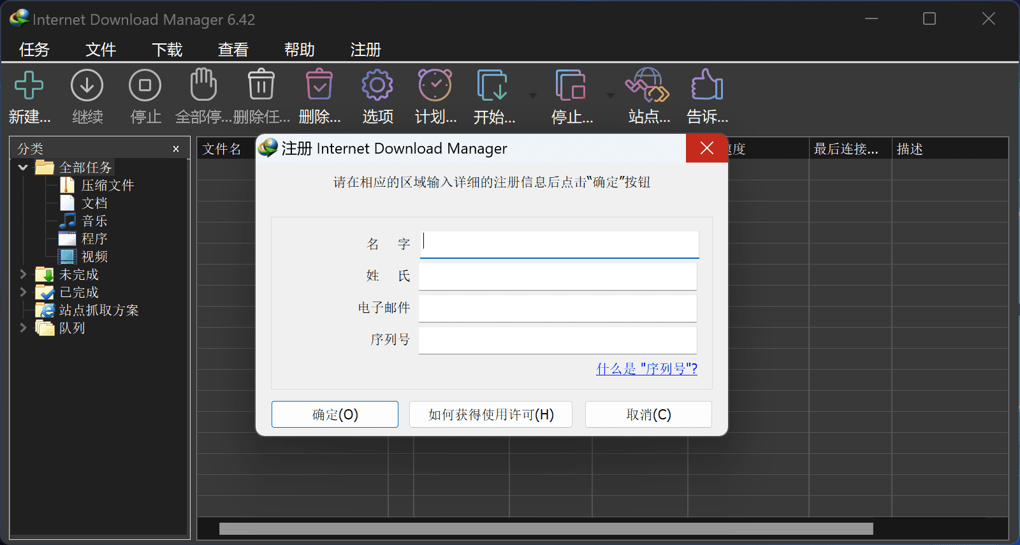Open the dropdown arrow beside 开始 queue

click(533, 96)
